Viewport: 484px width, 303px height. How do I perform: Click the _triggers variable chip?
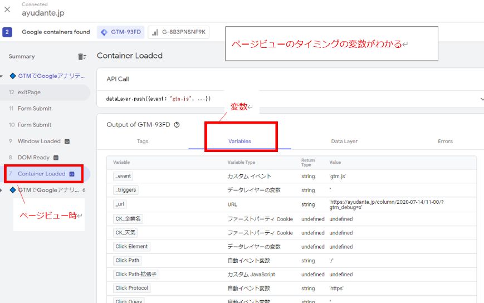(126, 190)
